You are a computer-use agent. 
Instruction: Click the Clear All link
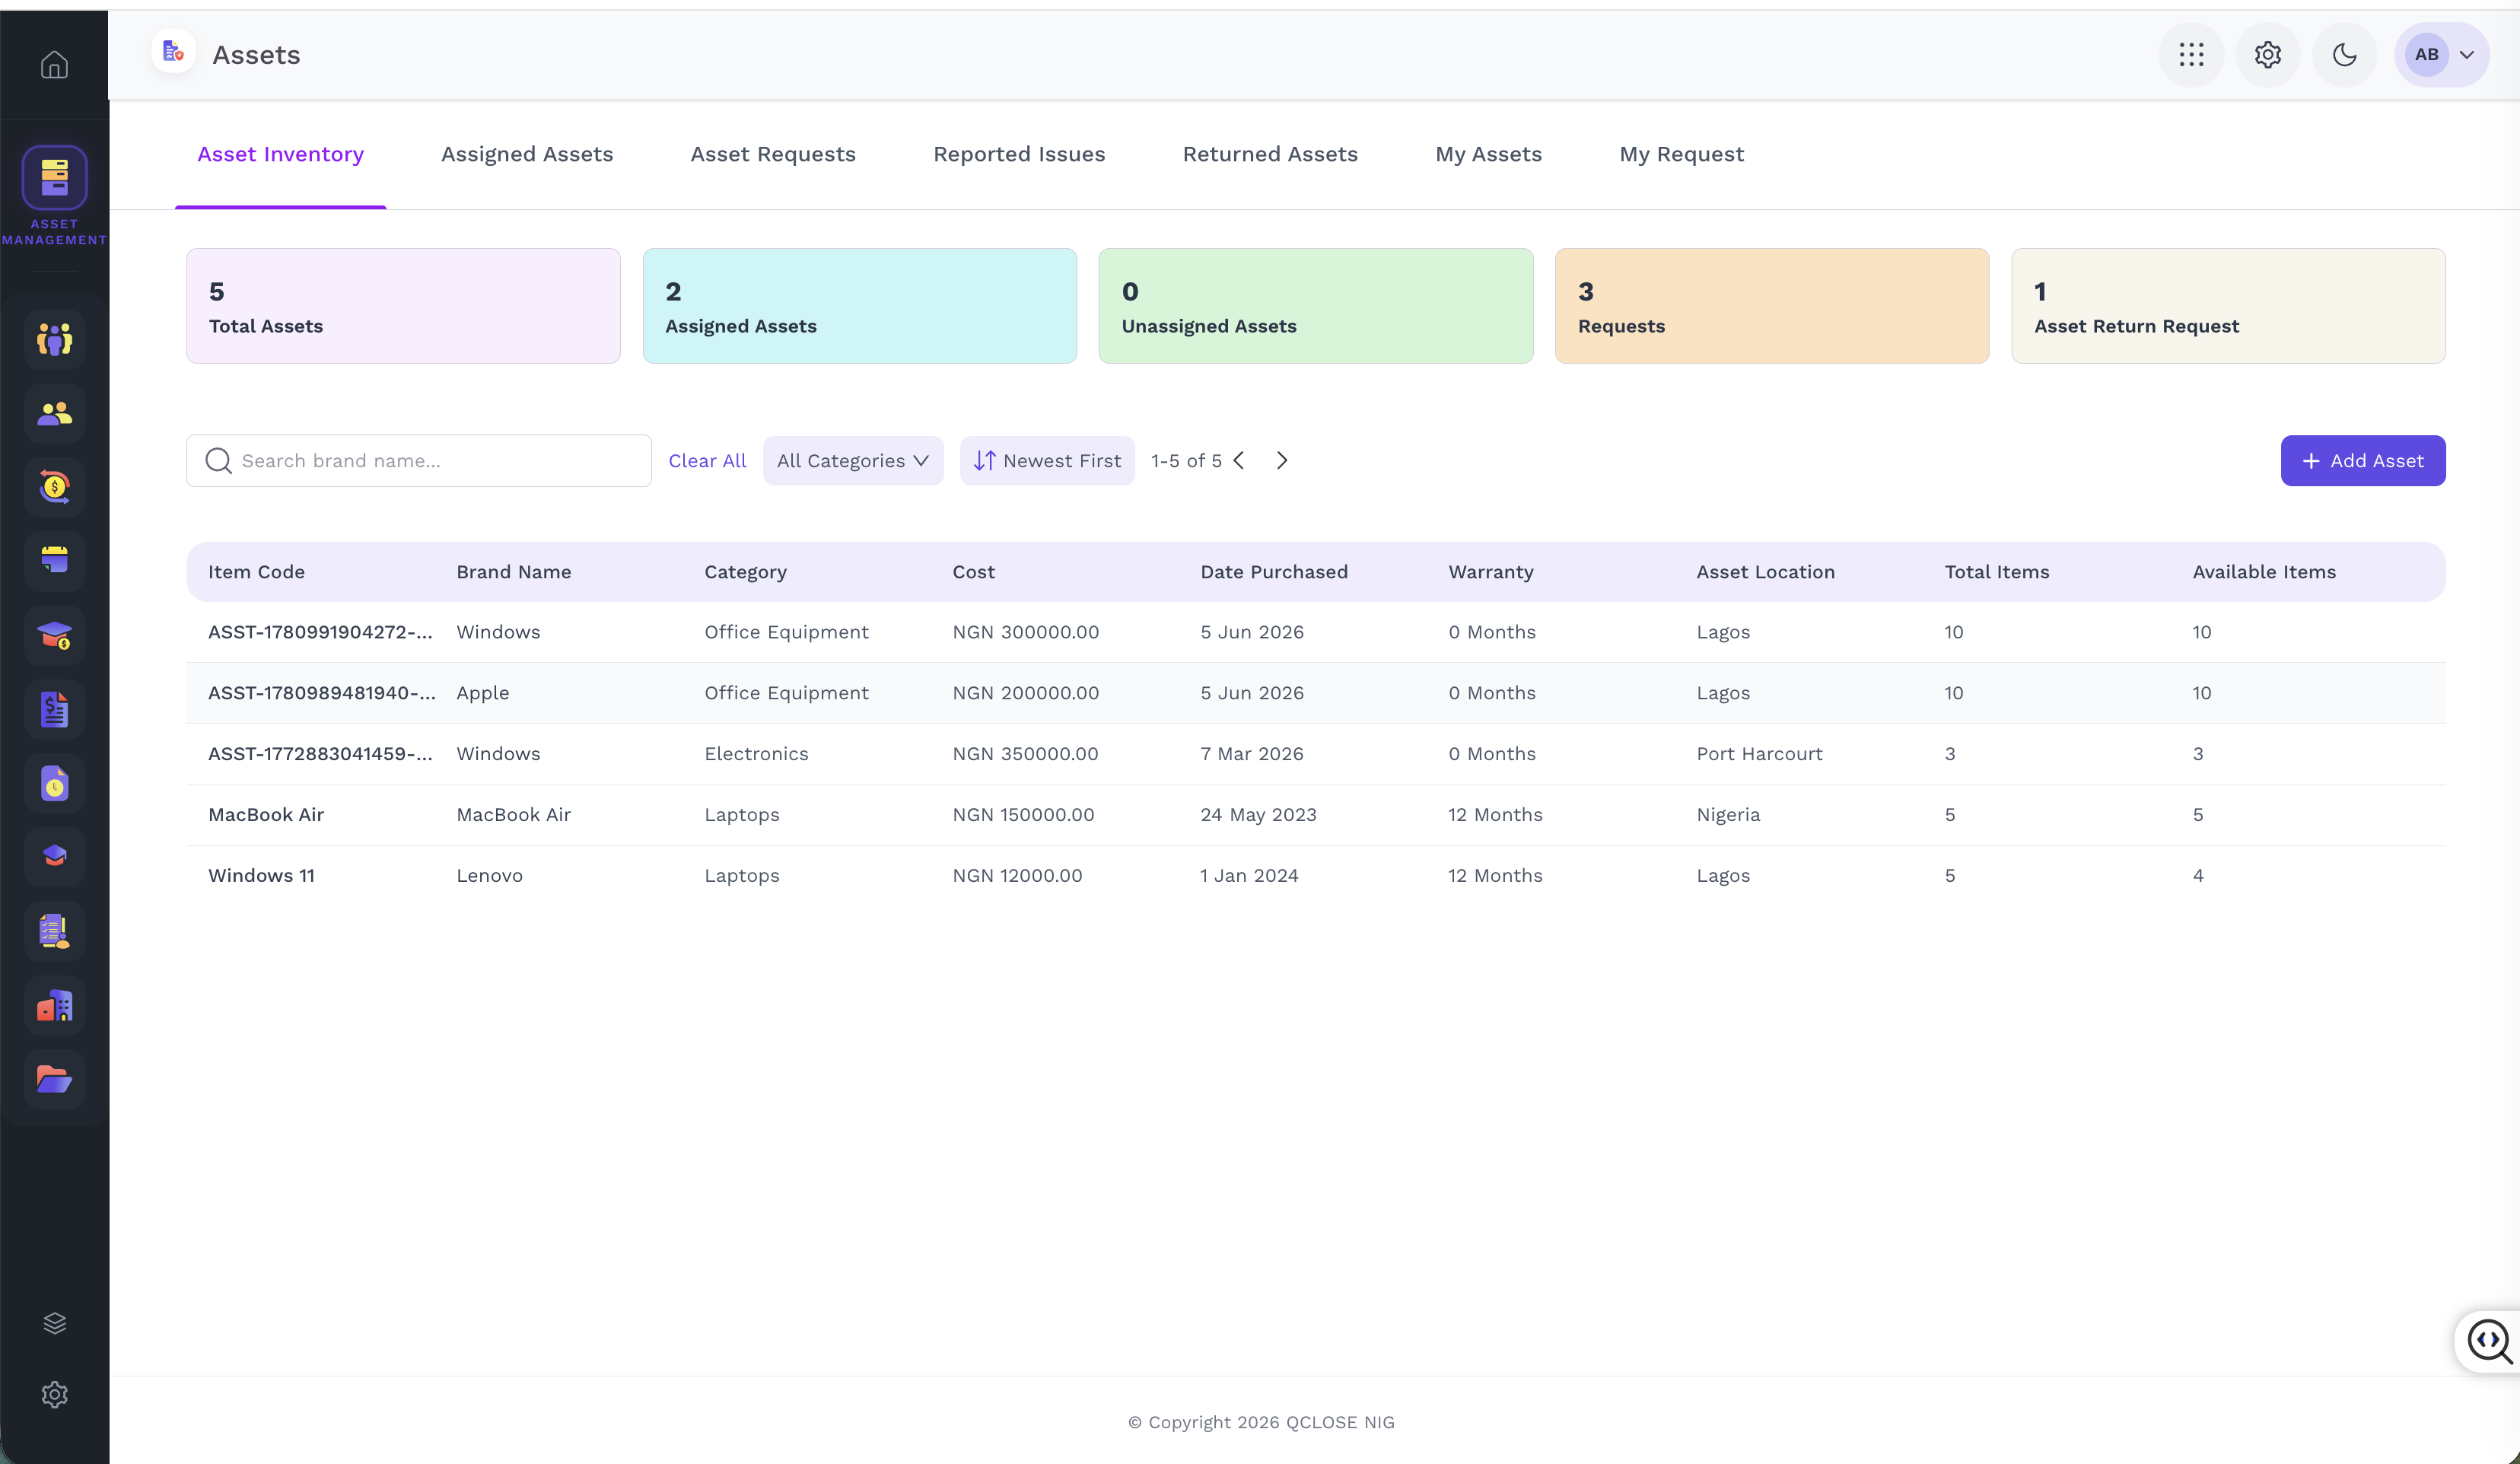click(x=707, y=461)
